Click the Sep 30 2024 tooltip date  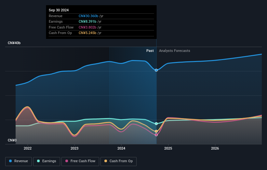click(59, 10)
